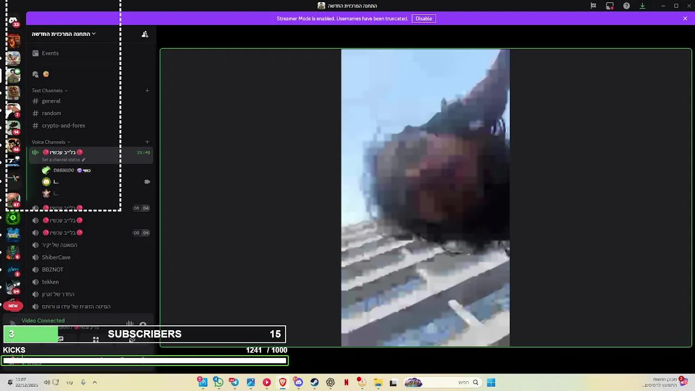Screen dimensions: 695x391
Task: Click the green download update icon
Action: (x=642, y=5)
